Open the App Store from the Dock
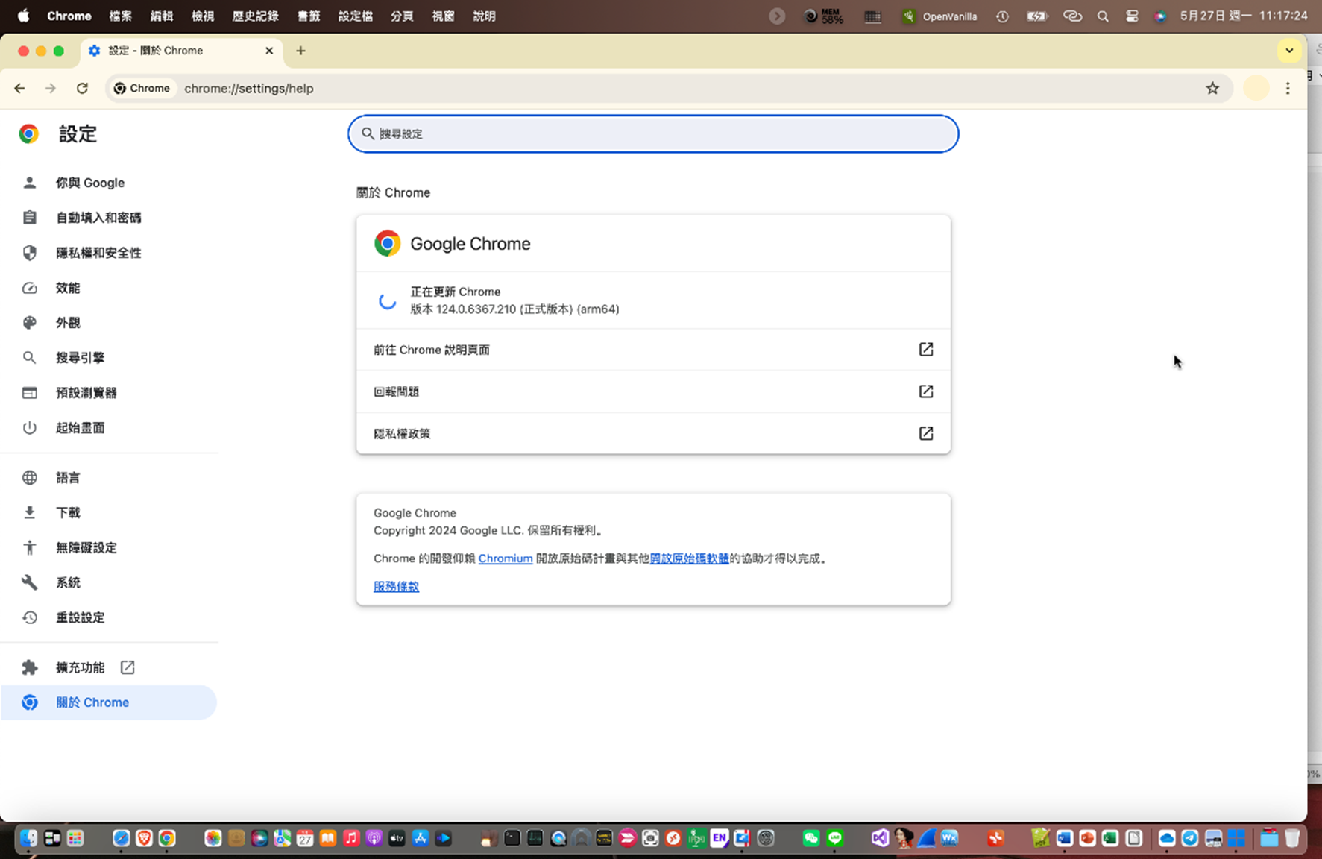 pyautogui.click(x=421, y=838)
